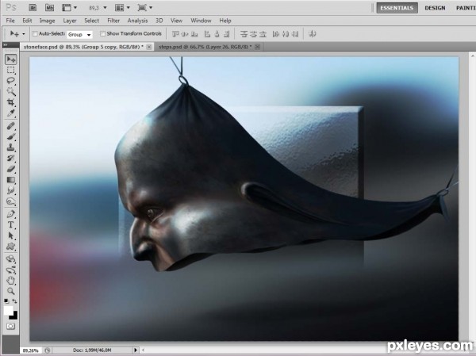Screen dimensions: 476x356
Task: Open Mini Bridge via Mb icon
Action: 49,8
